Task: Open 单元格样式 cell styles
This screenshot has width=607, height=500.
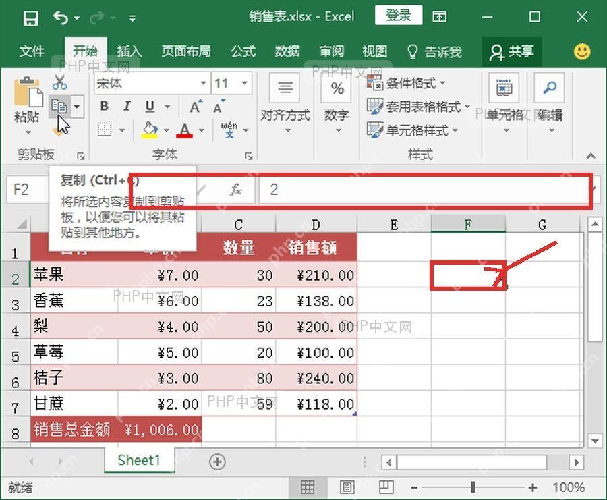Action: click(412, 130)
